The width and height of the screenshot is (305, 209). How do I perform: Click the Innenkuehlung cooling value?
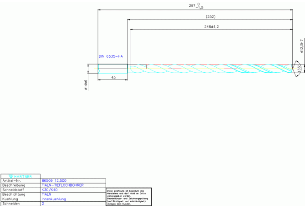point(54,199)
